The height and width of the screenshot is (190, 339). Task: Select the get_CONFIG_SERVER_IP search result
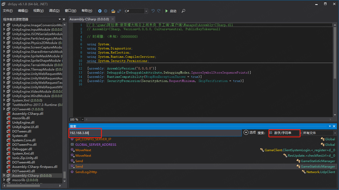[x=93, y=139]
